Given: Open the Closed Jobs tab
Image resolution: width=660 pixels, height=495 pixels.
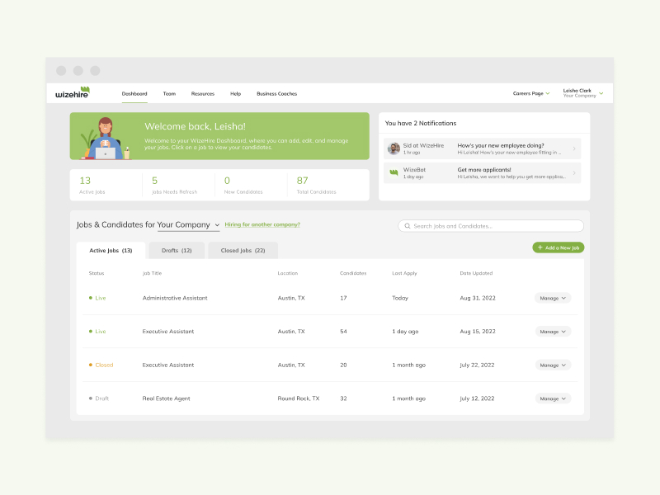Looking at the screenshot, I should click(x=243, y=250).
